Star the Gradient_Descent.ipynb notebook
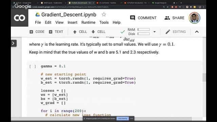 pos(104,15)
